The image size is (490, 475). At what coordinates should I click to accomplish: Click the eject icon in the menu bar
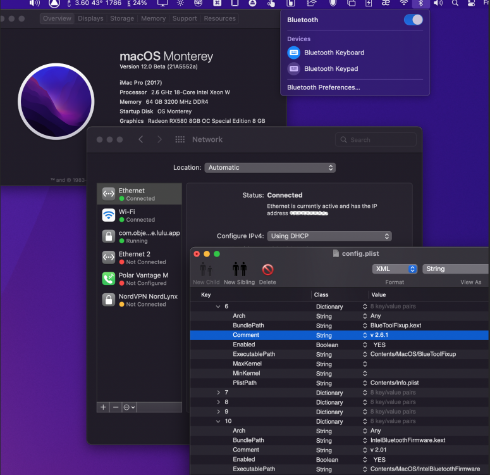pos(252,3)
